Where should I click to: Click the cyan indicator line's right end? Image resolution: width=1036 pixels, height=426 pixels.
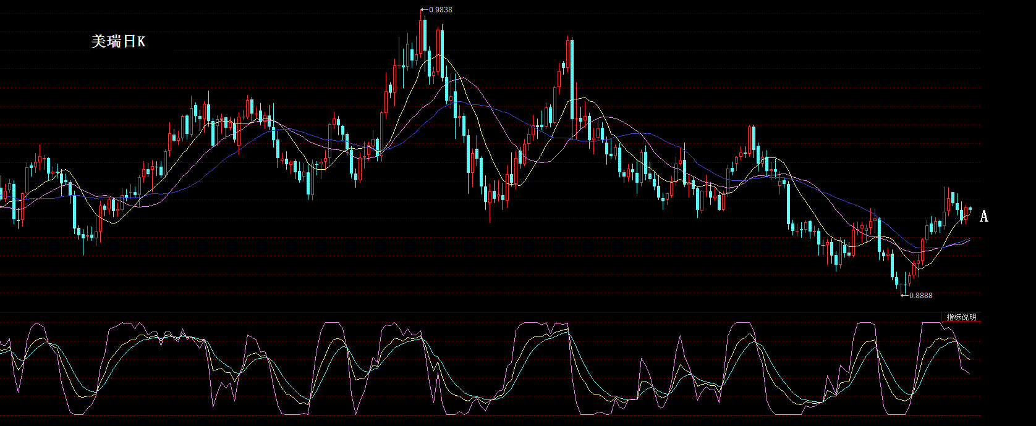point(969,353)
